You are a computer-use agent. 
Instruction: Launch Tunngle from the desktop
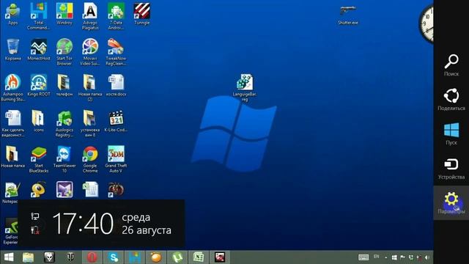141,14
